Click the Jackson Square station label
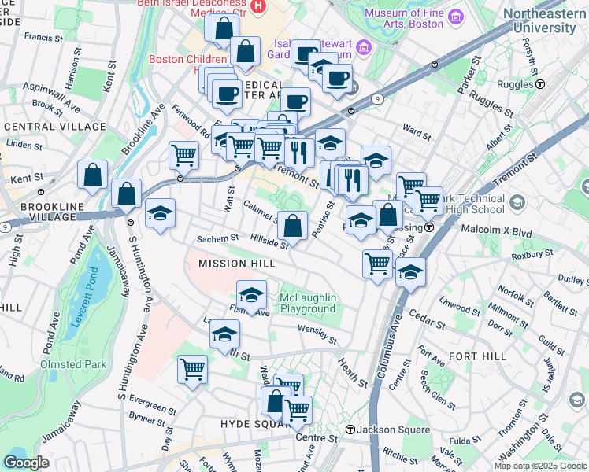 (393, 430)
